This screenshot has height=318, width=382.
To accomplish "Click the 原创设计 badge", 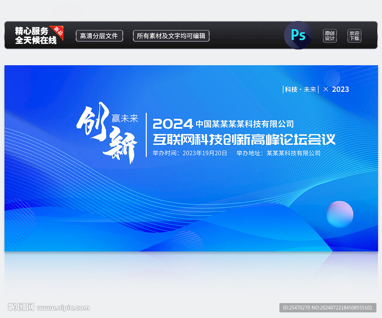I will click(330, 36).
